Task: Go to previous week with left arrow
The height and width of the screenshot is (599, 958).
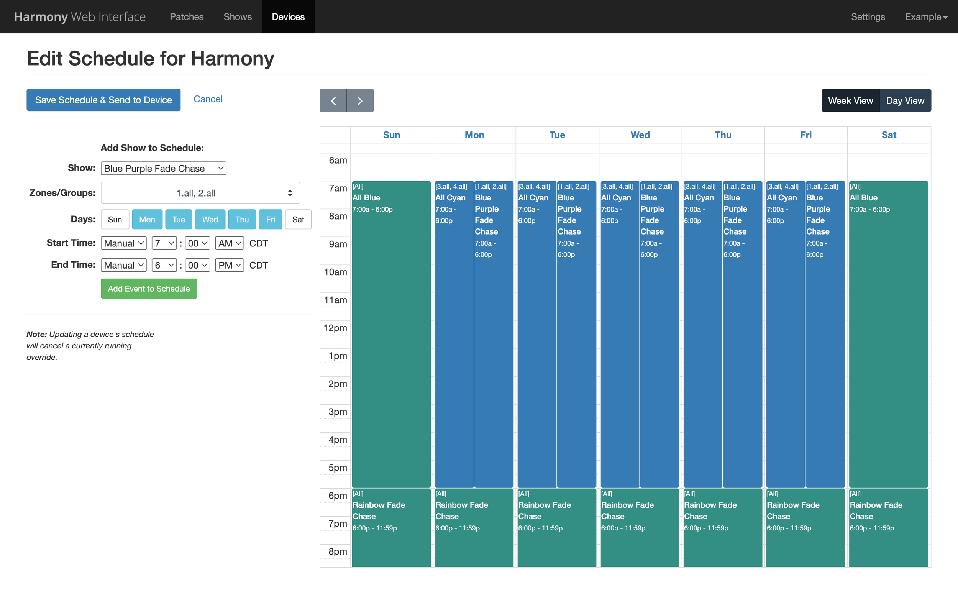Action: (333, 101)
